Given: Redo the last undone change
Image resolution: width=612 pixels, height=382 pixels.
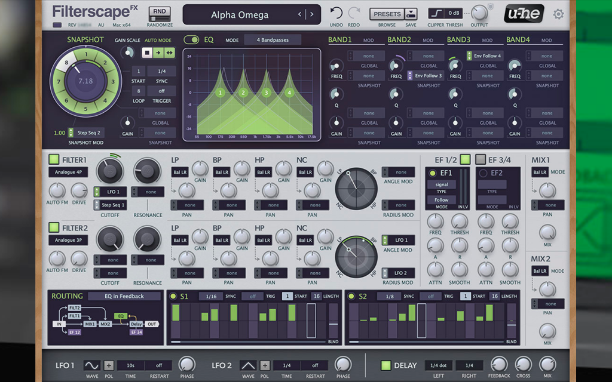Looking at the screenshot, I should [354, 13].
